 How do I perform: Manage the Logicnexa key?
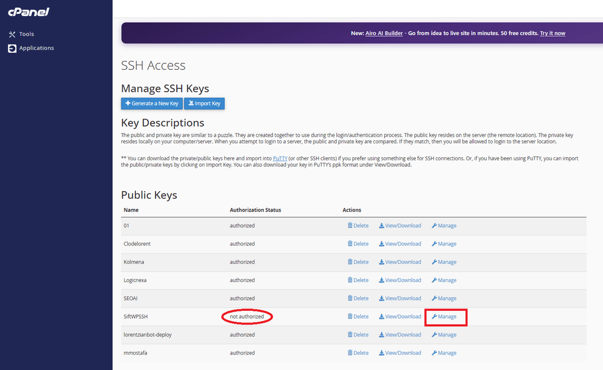pyautogui.click(x=444, y=280)
